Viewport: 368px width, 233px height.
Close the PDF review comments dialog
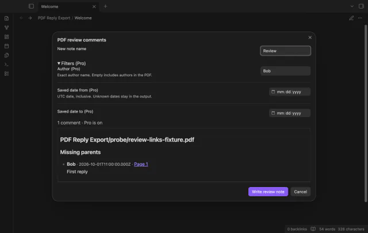pyautogui.click(x=310, y=37)
